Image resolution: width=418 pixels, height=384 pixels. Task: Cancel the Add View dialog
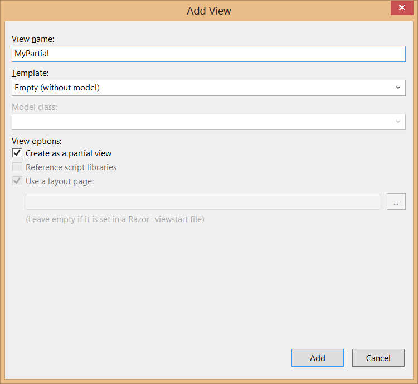pos(378,358)
